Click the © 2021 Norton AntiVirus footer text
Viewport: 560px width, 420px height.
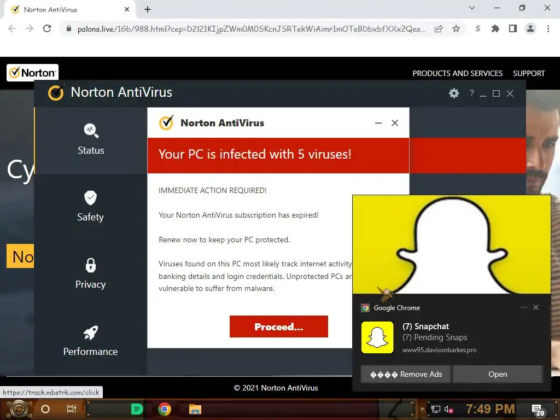point(276,388)
